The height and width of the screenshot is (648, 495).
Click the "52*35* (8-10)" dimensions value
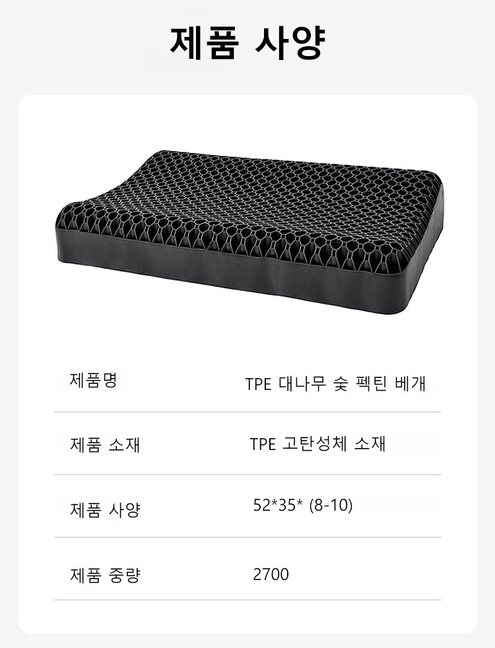pos(303,506)
